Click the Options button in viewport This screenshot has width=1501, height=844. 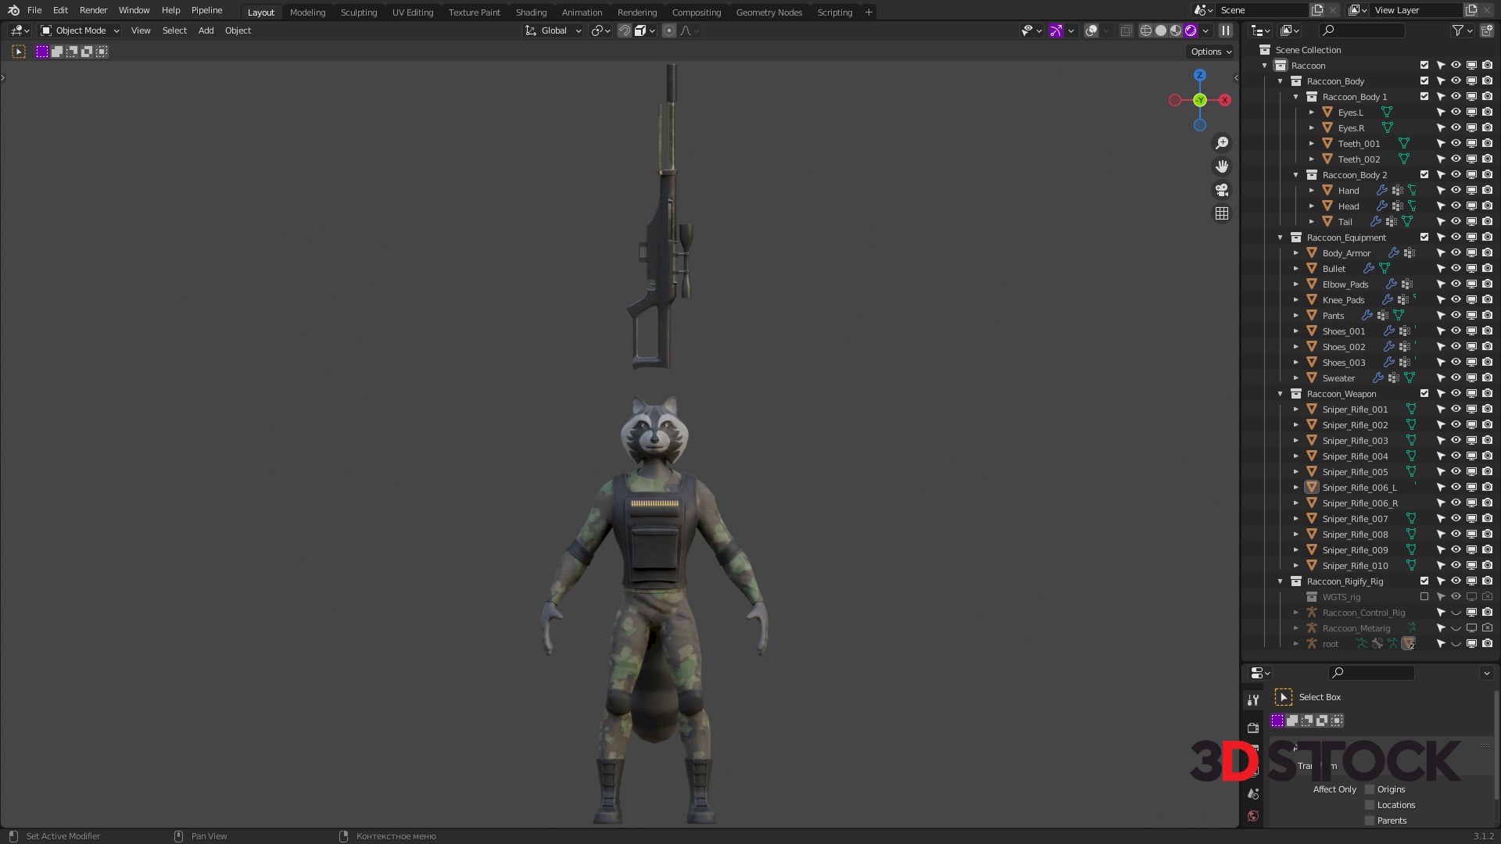point(1210,52)
